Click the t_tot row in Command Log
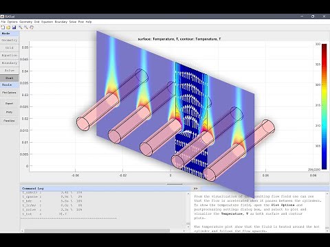 (45, 214)
